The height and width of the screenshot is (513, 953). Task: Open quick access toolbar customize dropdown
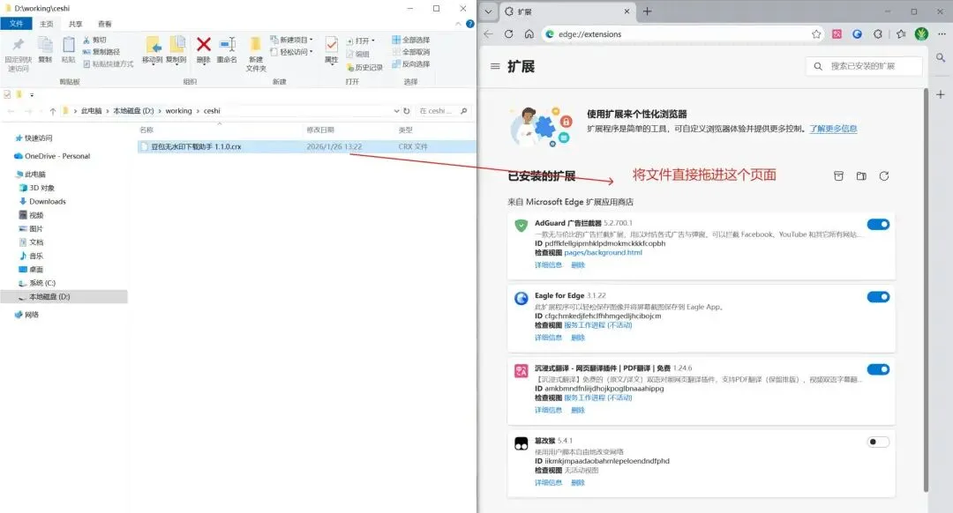(32, 94)
